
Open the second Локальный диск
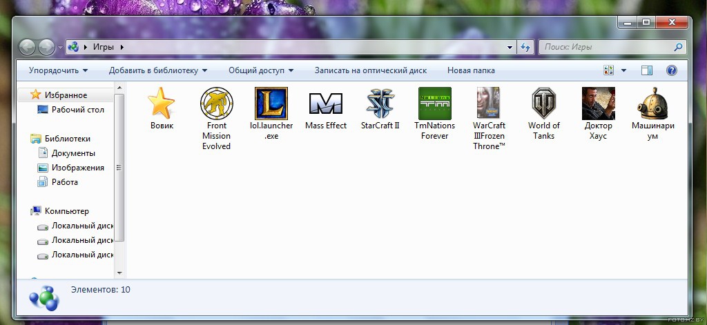(75, 240)
